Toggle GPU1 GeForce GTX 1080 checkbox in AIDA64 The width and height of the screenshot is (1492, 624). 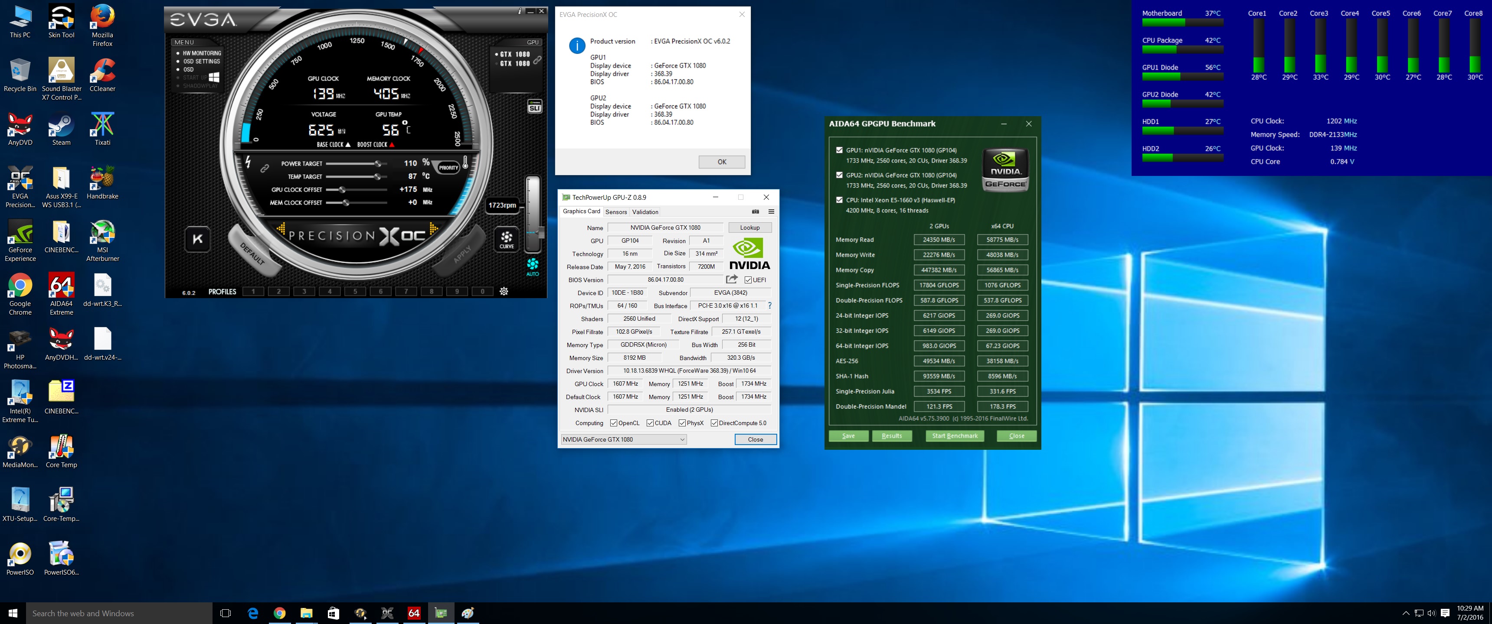[x=839, y=150]
